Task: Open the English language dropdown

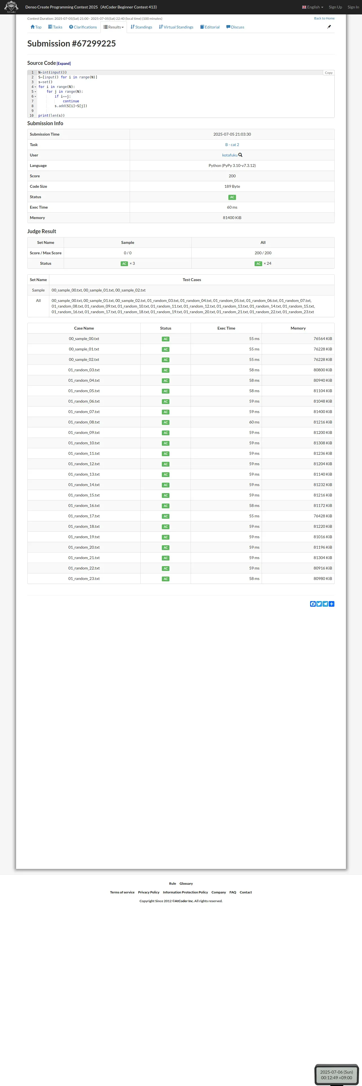Action: tap(313, 7)
